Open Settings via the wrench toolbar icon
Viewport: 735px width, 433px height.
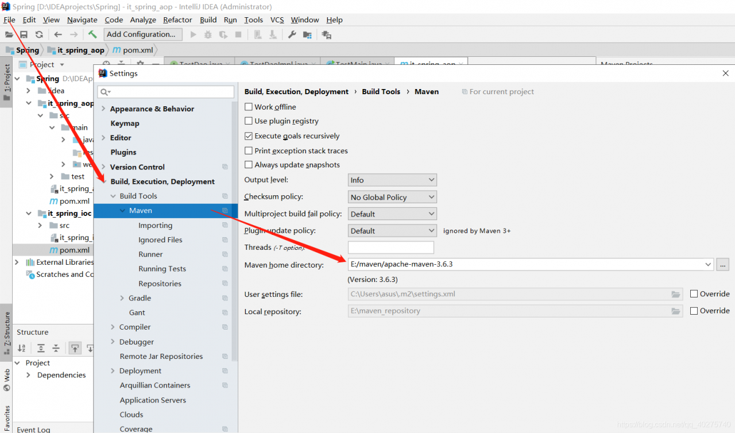[292, 34]
